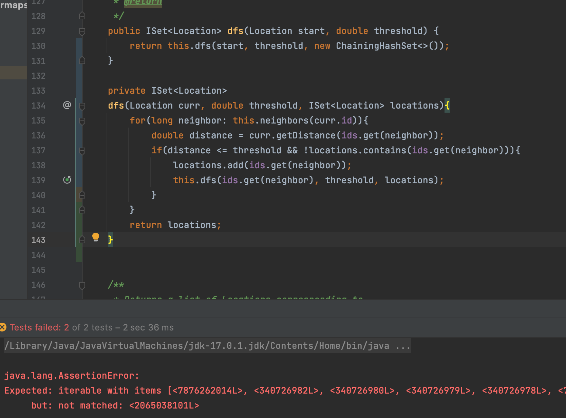Viewport: 566px width, 418px height.
Task: Click the fold end marker on line 128
Action: pyautogui.click(x=82, y=16)
